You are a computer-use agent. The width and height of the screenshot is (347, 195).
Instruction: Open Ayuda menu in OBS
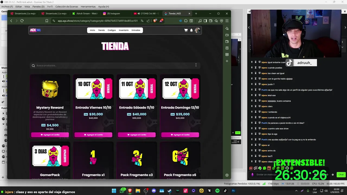[104, 6]
